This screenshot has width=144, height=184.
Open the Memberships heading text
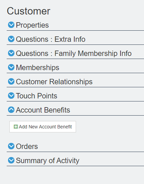click(38, 68)
